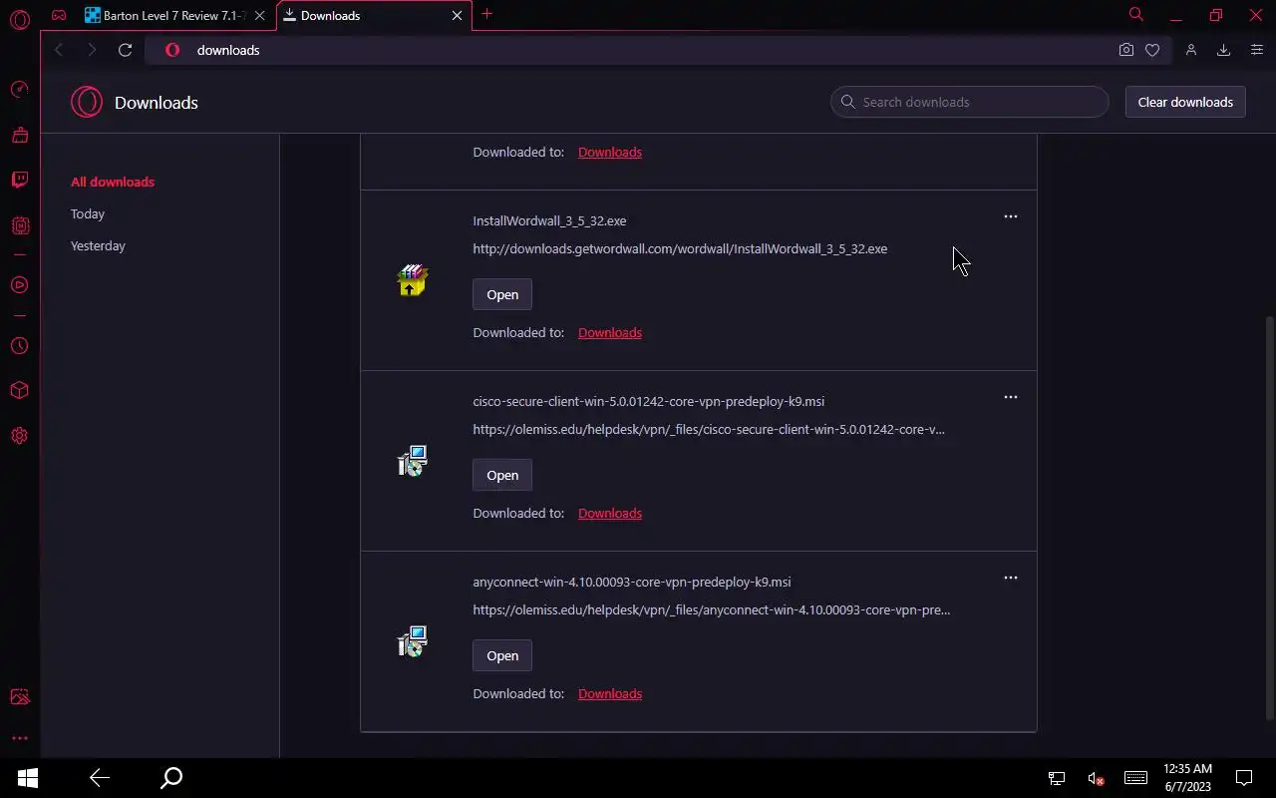The height and width of the screenshot is (798, 1276).
Task: Open sidebar three-dot setup menu
Action: click(x=19, y=739)
